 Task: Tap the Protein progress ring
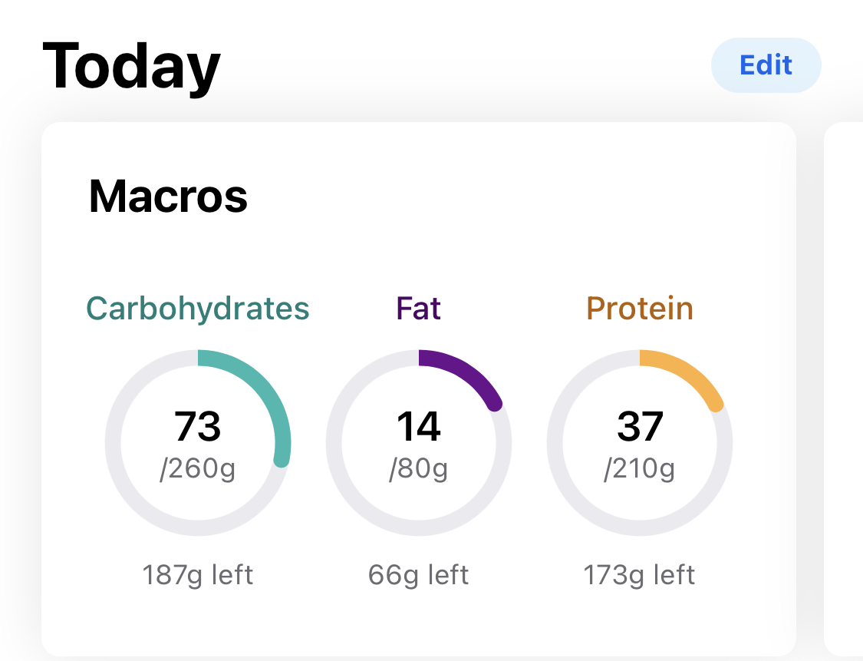point(640,443)
